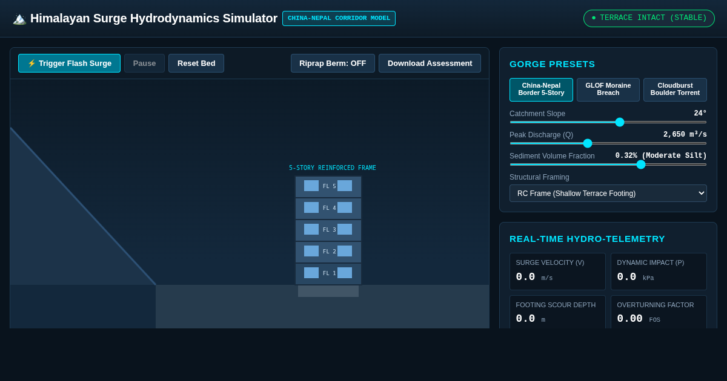Click the Trigger Flash Surge button
The width and height of the screenshot is (727, 381).
[x=69, y=63]
